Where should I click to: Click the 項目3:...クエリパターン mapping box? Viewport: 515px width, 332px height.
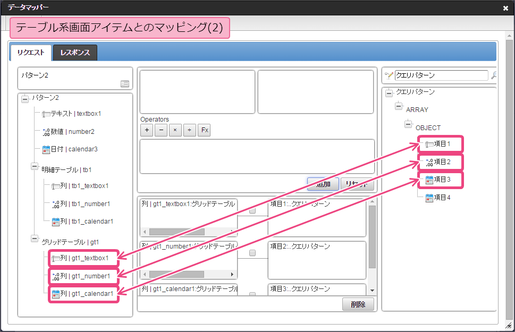pyautogui.click(x=317, y=290)
